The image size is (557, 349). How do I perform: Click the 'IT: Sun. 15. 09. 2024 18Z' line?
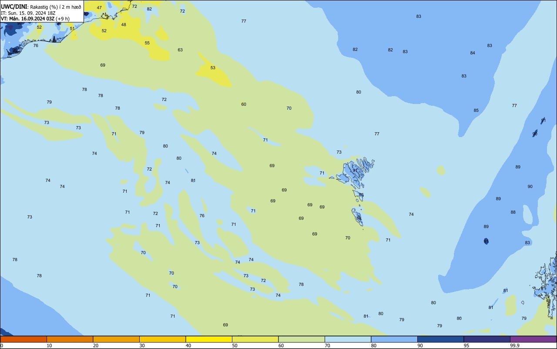(x=28, y=13)
